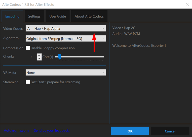The height and width of the screenshot is (137, 192).
Task: Select the Encoding tab
Action: coord(12,16)
